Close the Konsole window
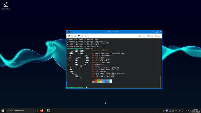The height and width of the screenshot is (113, 201). 161,32
